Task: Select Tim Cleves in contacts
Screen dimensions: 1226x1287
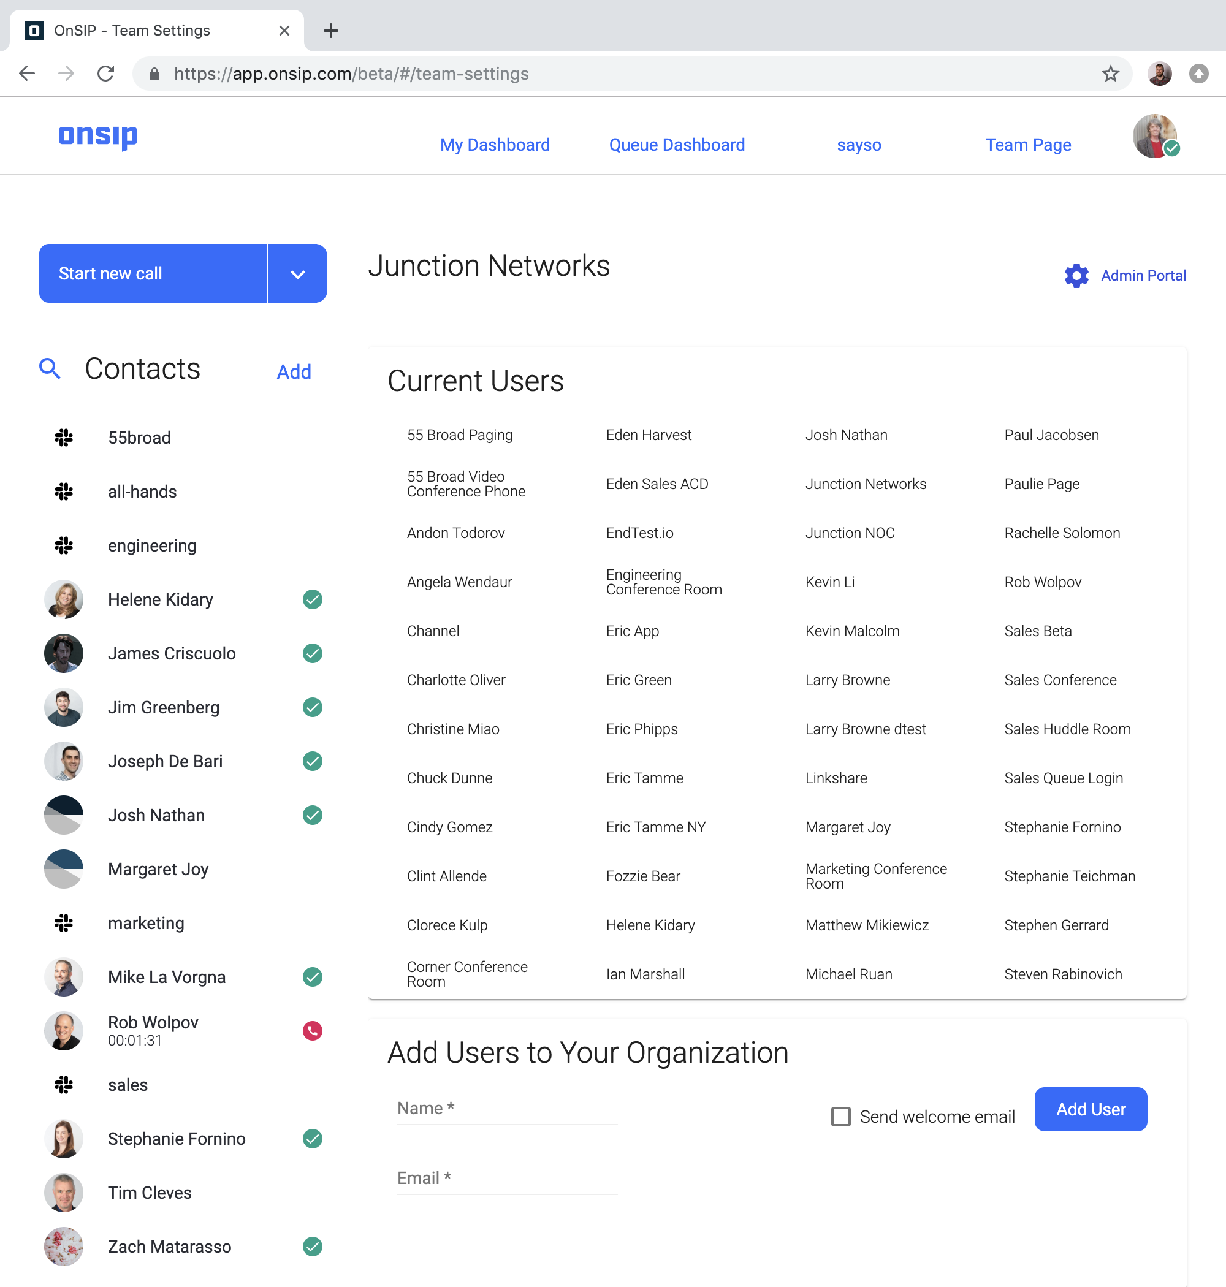Action: tap(150, 1193)
